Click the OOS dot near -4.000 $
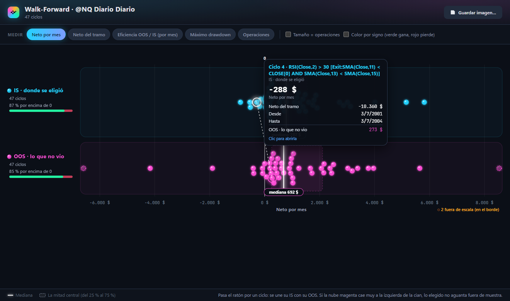This screenshot has height=301, width=510. [150, 168]
